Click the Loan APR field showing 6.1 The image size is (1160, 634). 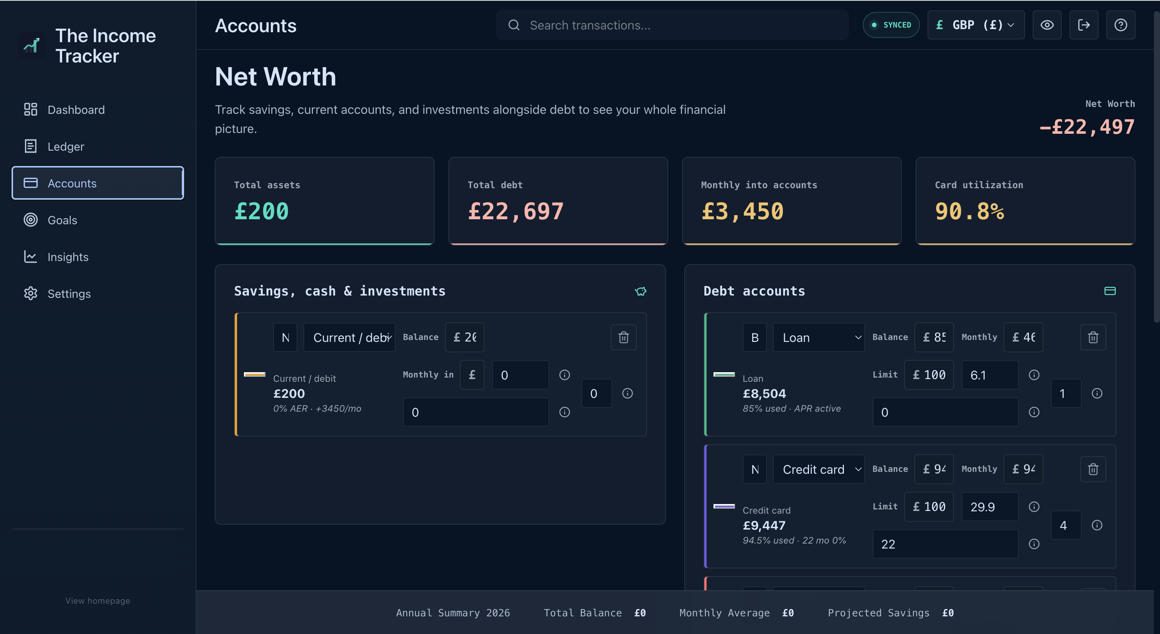click(990, 375)
